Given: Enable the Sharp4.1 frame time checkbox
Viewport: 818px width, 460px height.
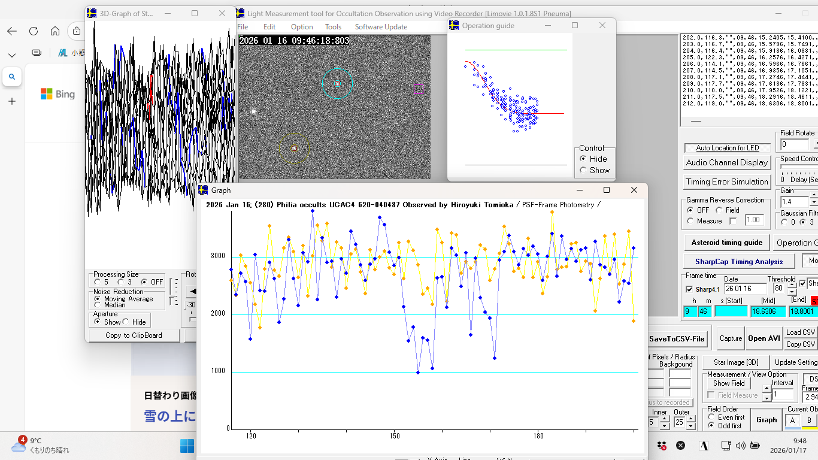Looking at the screenshot, I should point(689,289).
